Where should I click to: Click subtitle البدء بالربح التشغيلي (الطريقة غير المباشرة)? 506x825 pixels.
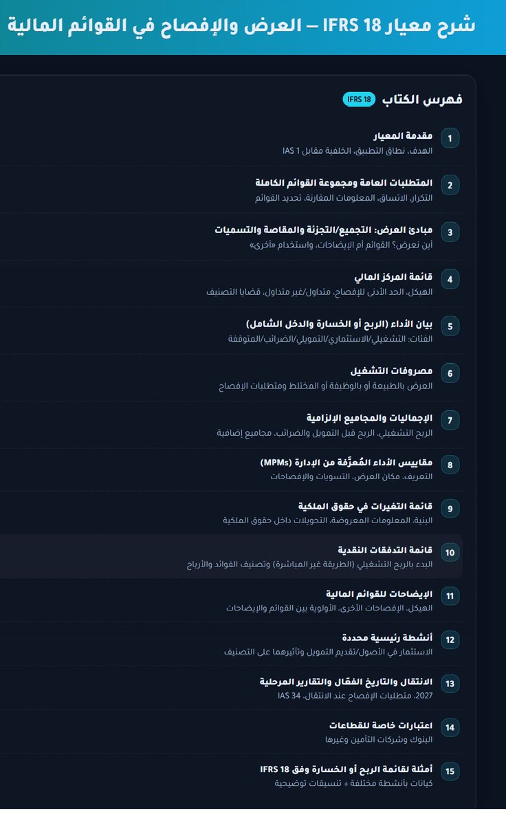coord(309,564)
